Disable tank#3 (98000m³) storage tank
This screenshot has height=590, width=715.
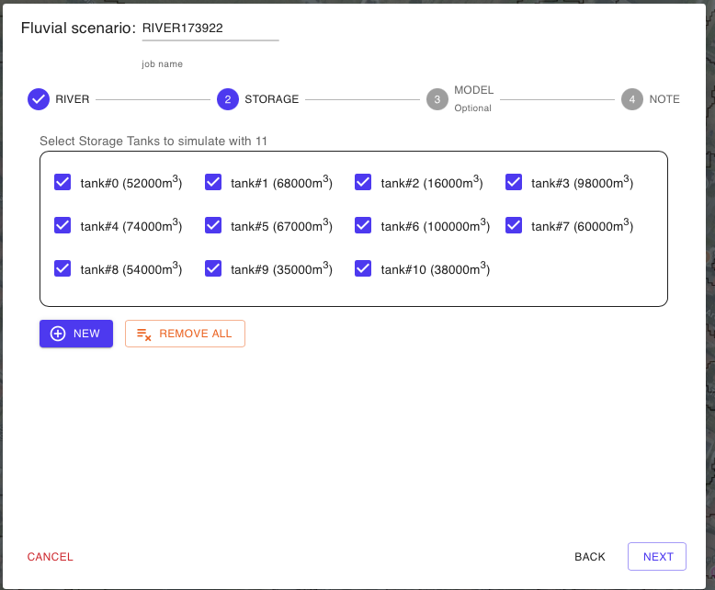514,183
